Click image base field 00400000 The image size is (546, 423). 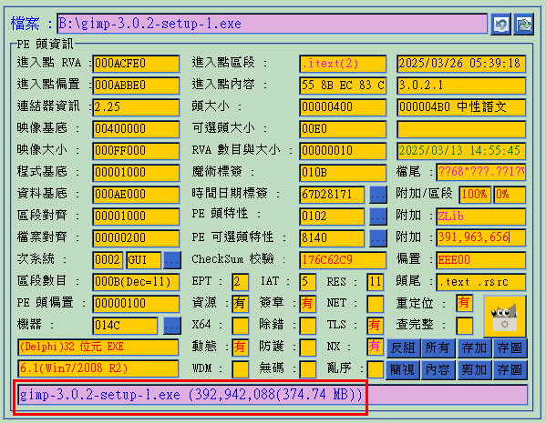136,129
